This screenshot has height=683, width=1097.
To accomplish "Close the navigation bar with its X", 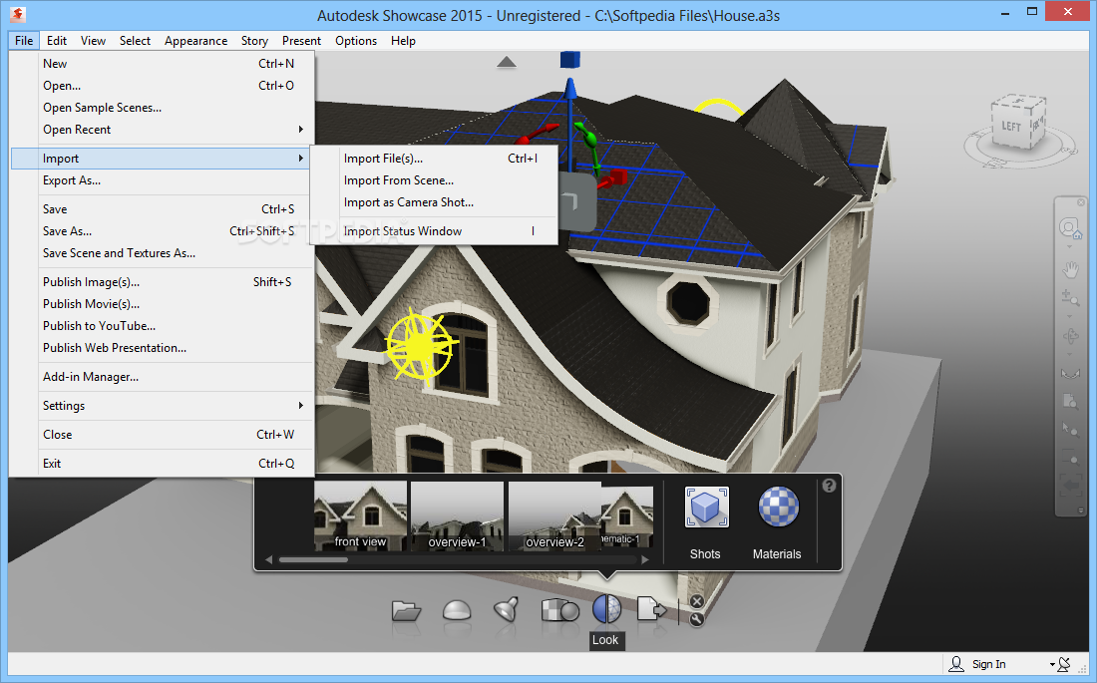I will coord(1081,202).
